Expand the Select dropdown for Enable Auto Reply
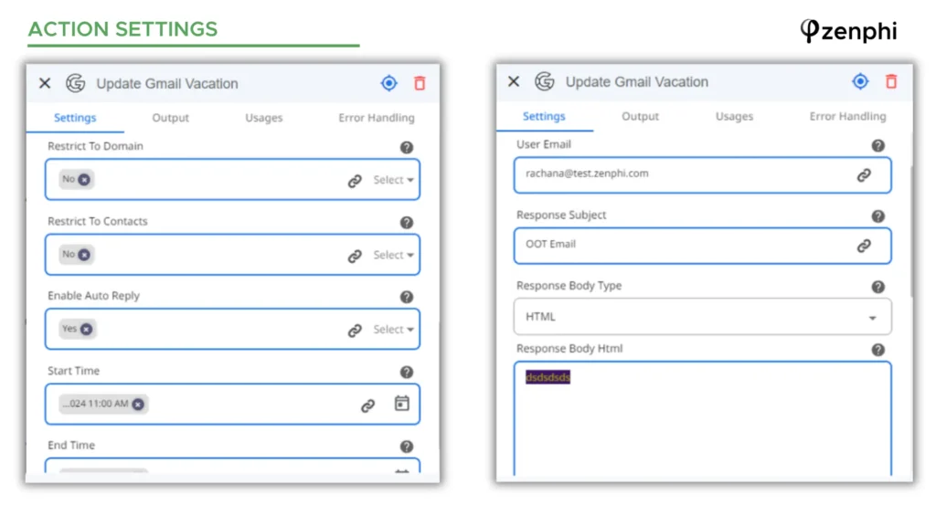Screen dimensions: 936x526 click(393, 329)
